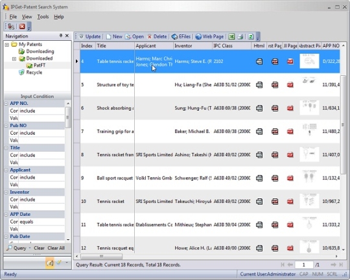Click the Value field under Title
Screen dimensions: 350x280
(x=41, y=163)
